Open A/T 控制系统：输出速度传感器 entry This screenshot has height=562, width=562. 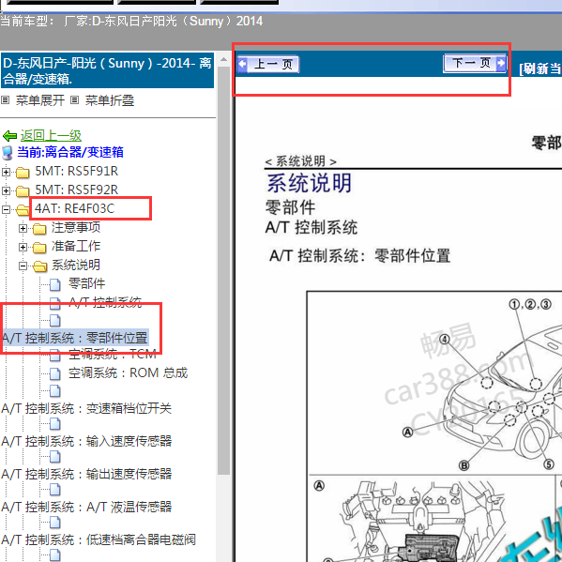tap(86, 474)
